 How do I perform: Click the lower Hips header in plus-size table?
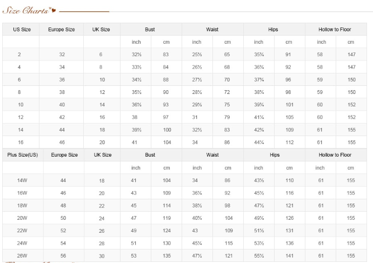coord(274,155)
